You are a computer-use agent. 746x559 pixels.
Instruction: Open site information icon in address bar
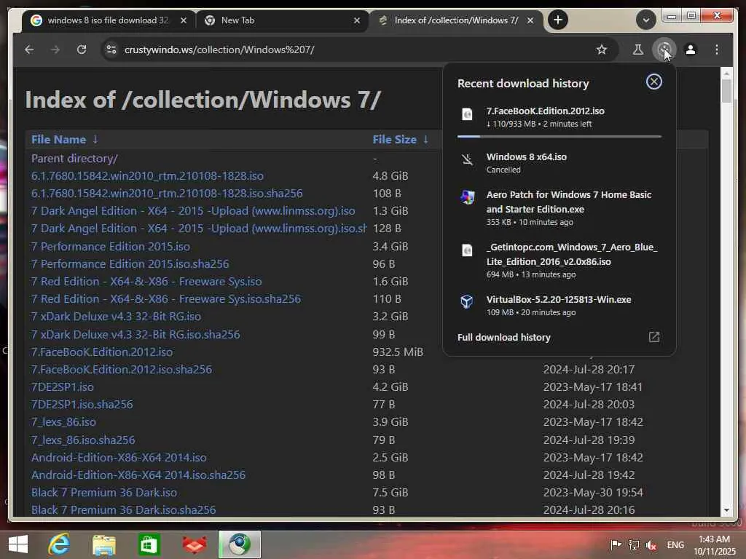111,49
